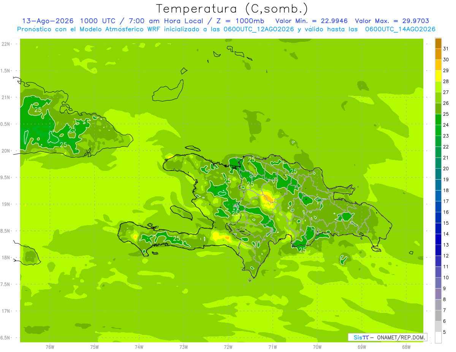
Task: Click 'Valor Min. = 22.9946' text
Action: click(312, 21)
